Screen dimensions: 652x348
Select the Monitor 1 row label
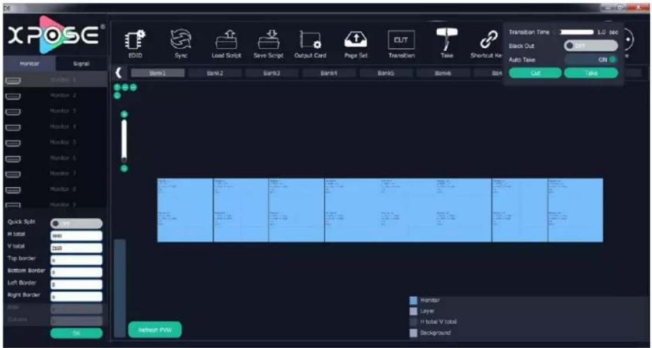click(63, 80)
